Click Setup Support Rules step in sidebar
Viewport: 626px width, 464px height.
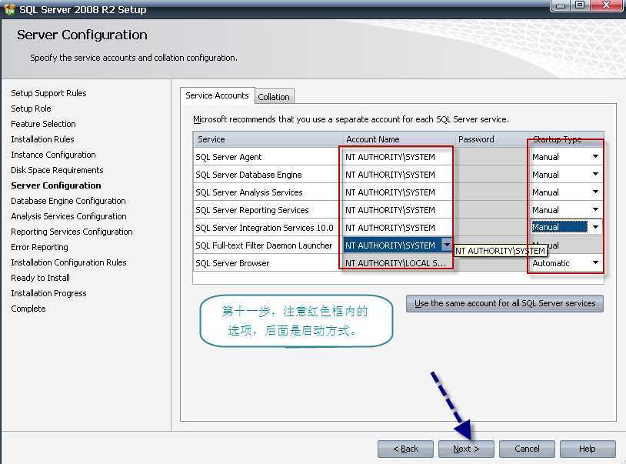(48, 93)
